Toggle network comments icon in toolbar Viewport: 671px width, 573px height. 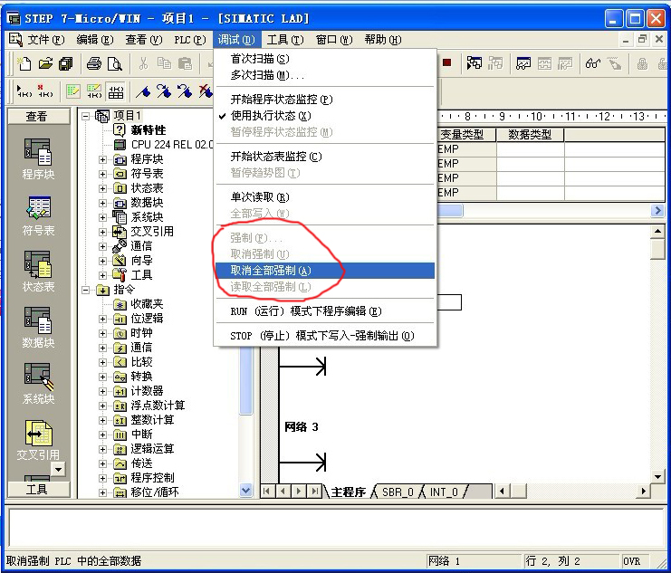(x=94, y=91)
